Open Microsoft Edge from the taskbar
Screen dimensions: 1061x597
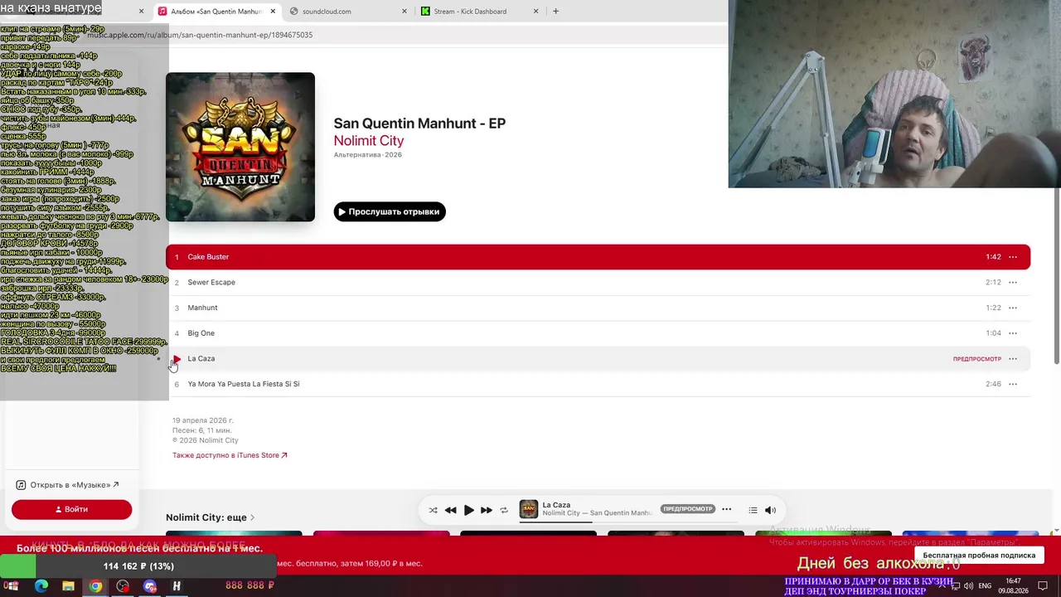41,586
